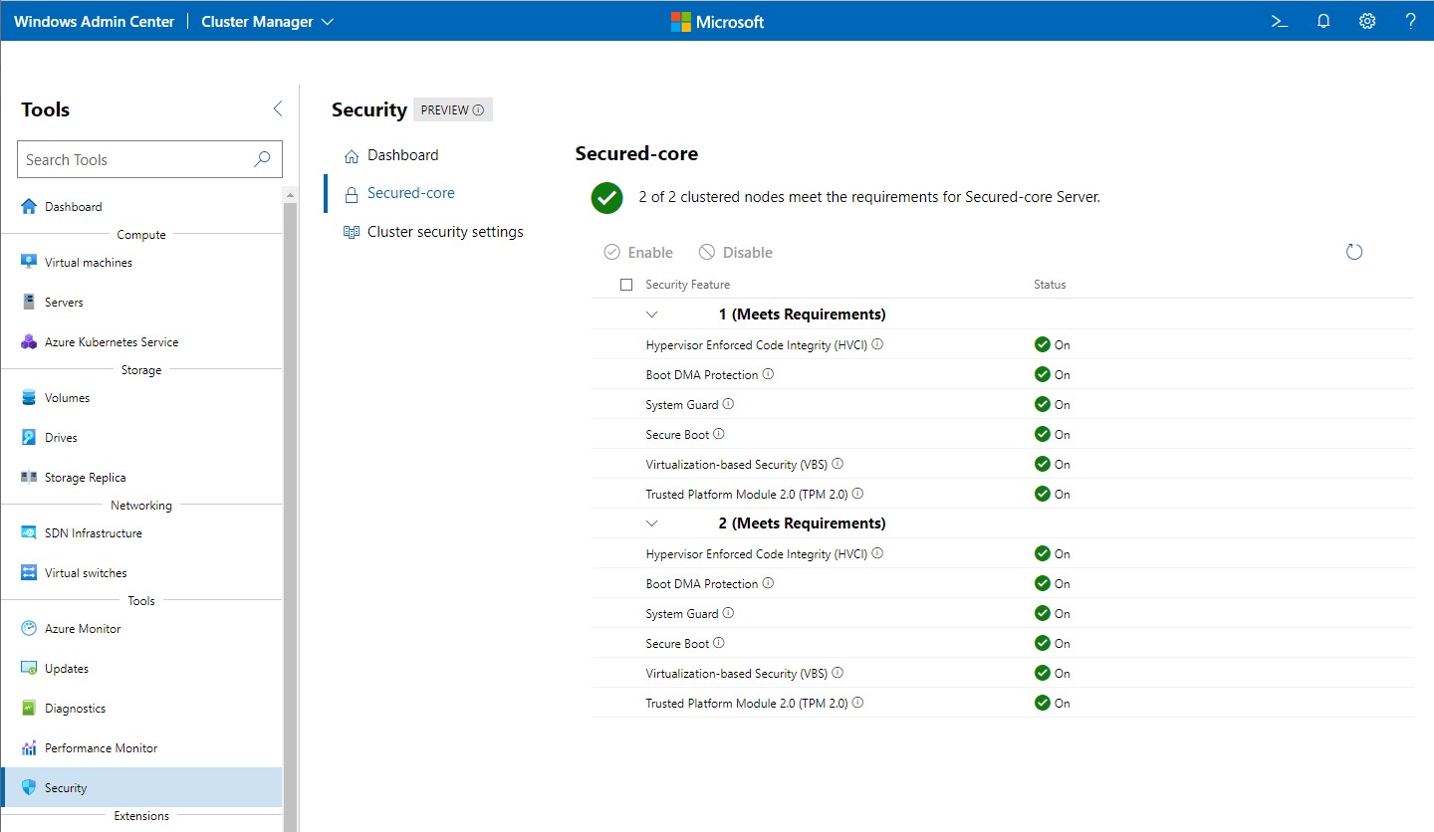Select the Azure Kubernetes Service tool
This screenshot has height=832, width=1434.
click(111, 341)
